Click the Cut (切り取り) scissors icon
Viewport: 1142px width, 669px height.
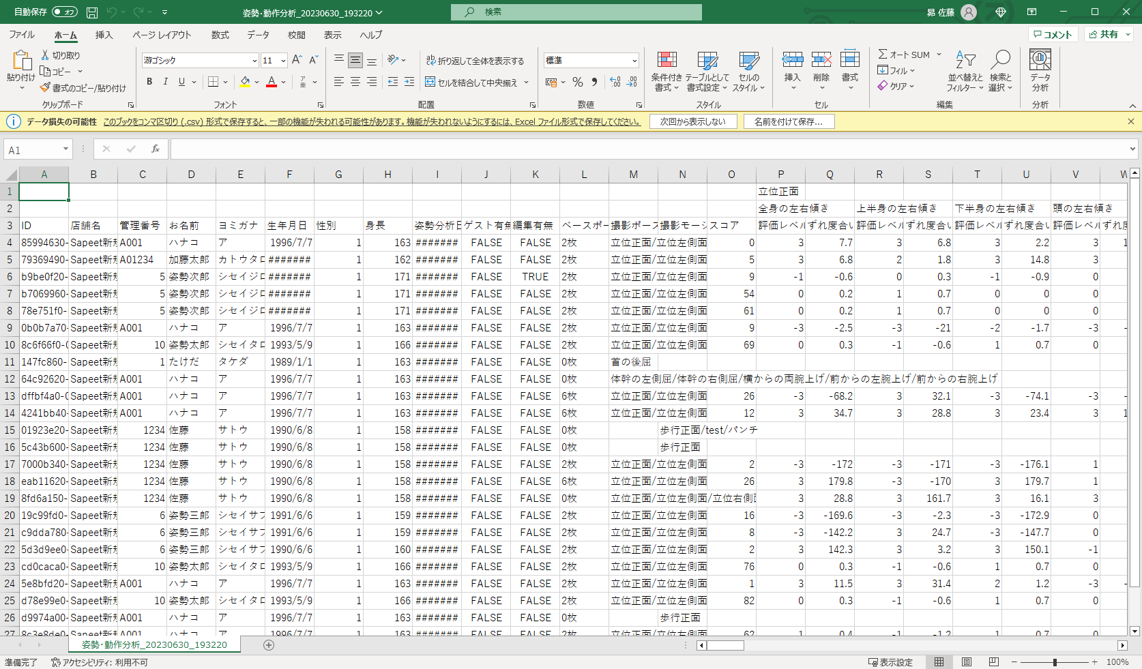point(45,55)
